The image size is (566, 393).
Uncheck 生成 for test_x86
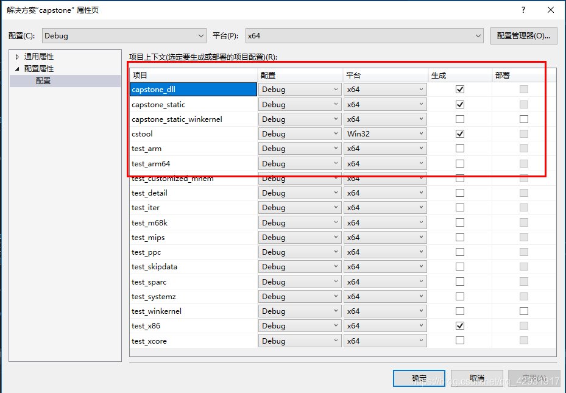[x=459, y=325]
